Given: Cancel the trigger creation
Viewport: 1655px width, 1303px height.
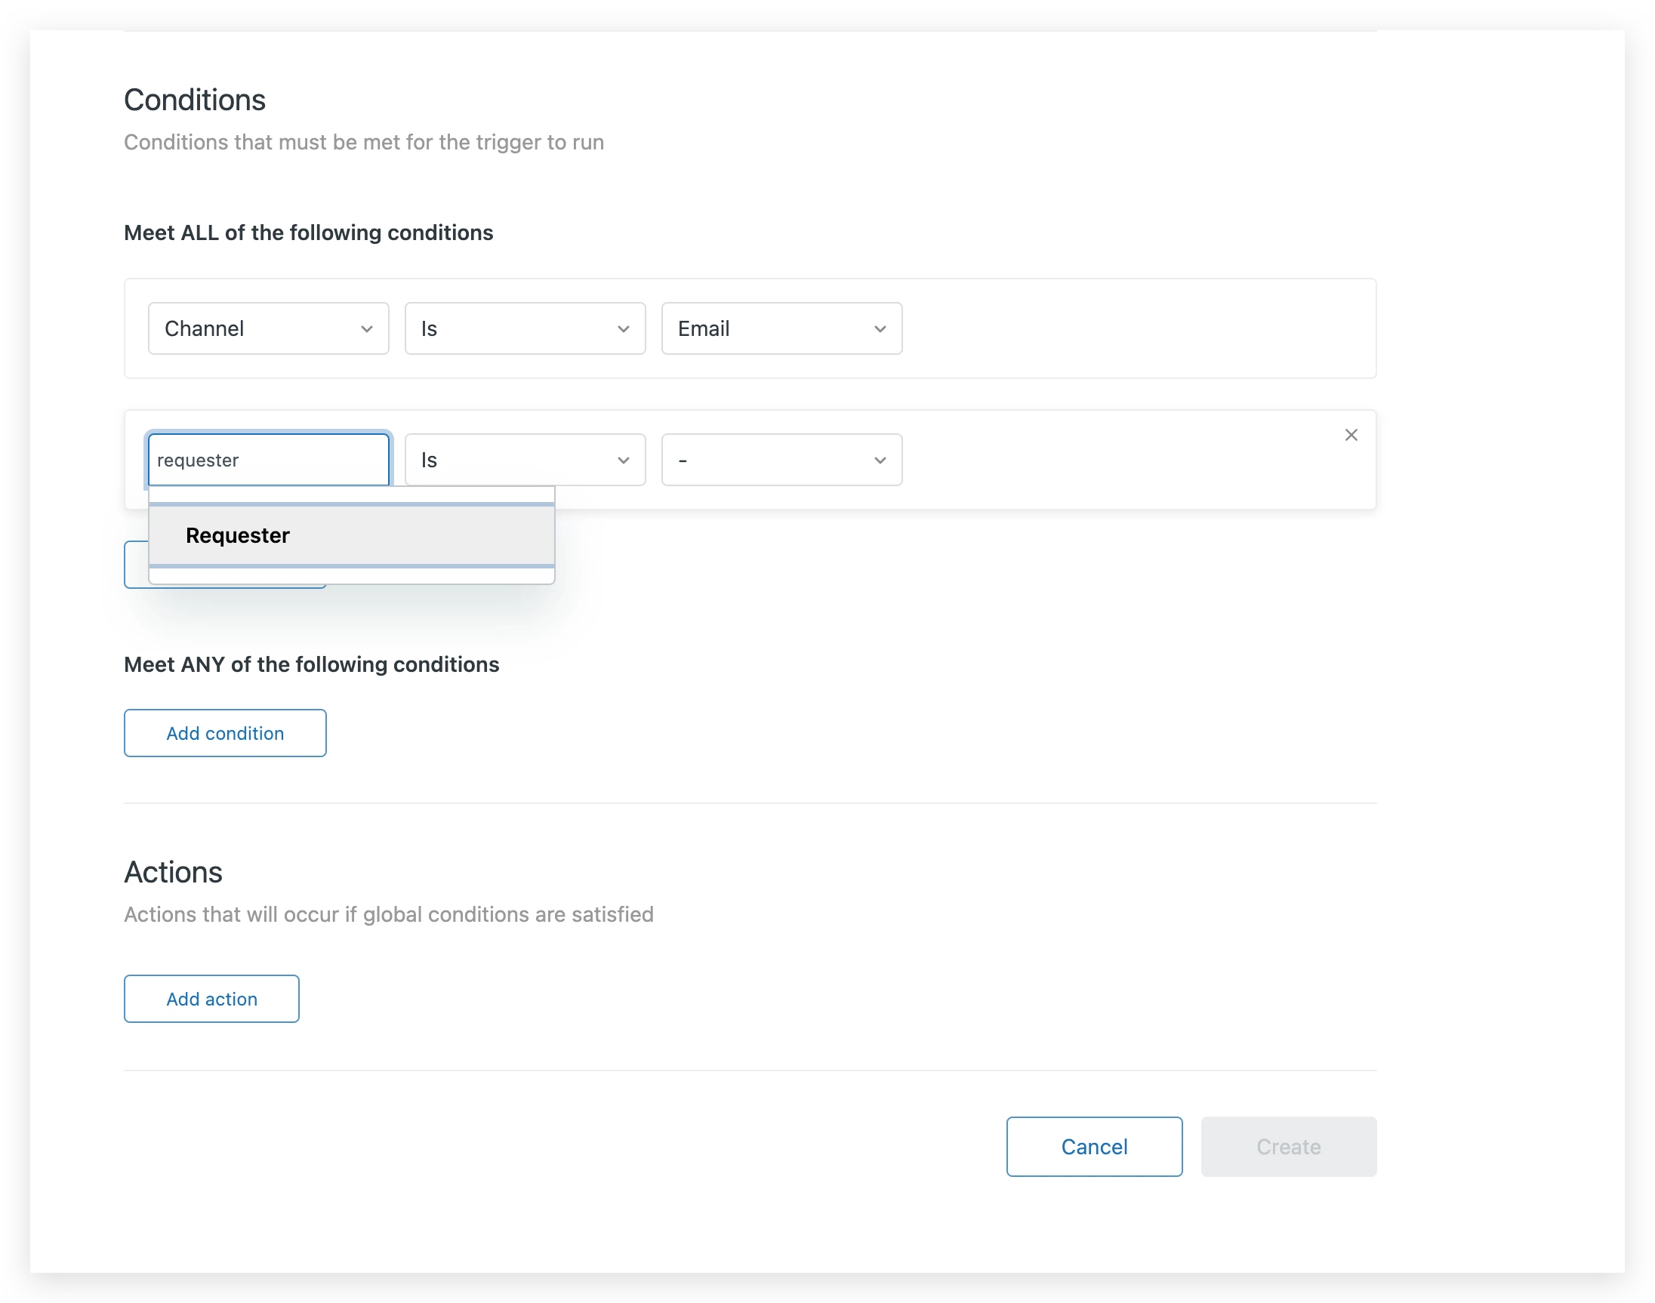Looking at the screenshot, I should (1093, 1147).
